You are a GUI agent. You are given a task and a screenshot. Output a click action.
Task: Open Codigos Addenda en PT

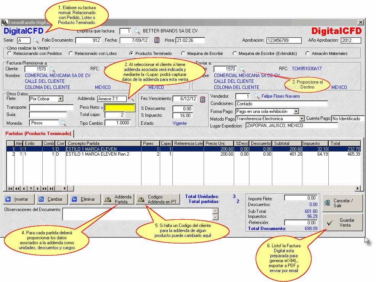158,199
